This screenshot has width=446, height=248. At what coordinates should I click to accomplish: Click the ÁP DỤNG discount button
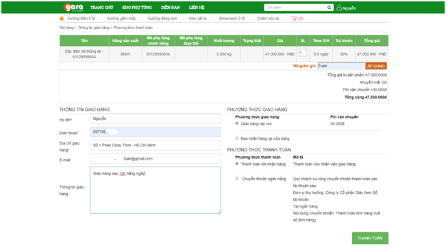point(375,66)
